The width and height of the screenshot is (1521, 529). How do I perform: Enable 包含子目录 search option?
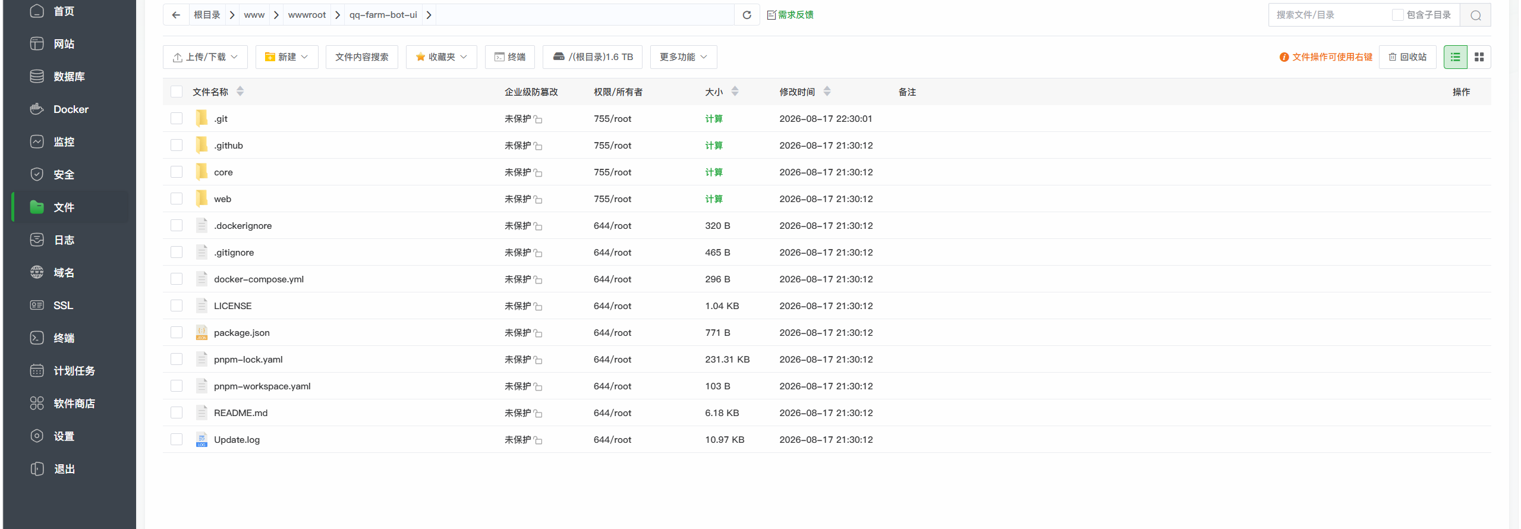coord(1398,15)
